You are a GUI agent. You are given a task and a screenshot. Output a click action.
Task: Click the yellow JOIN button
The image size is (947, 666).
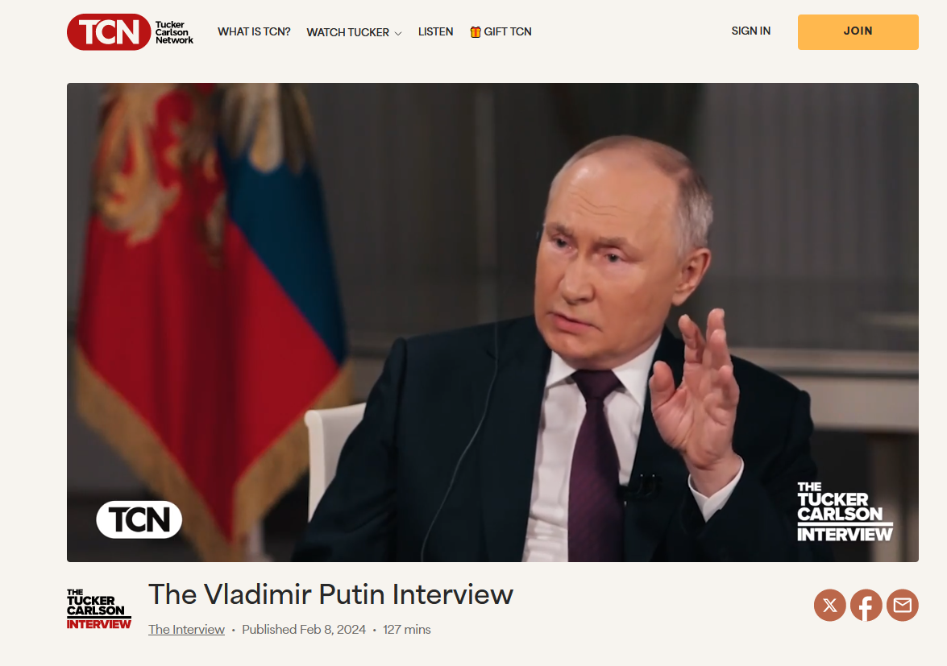[x=858, y=32]
